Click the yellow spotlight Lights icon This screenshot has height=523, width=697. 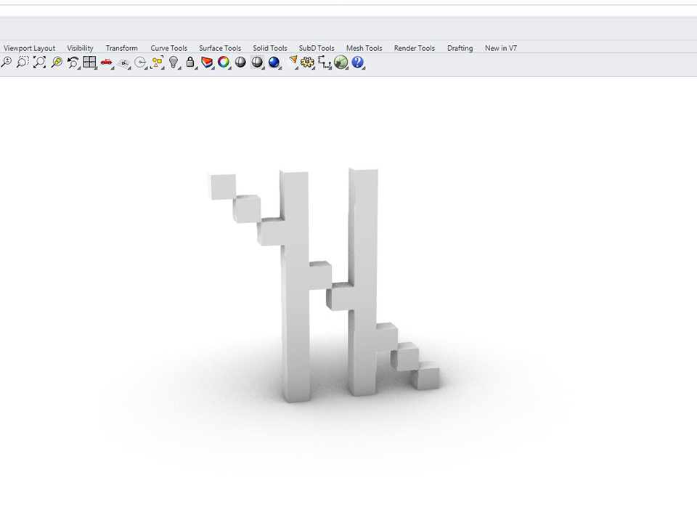pos(293,61)
